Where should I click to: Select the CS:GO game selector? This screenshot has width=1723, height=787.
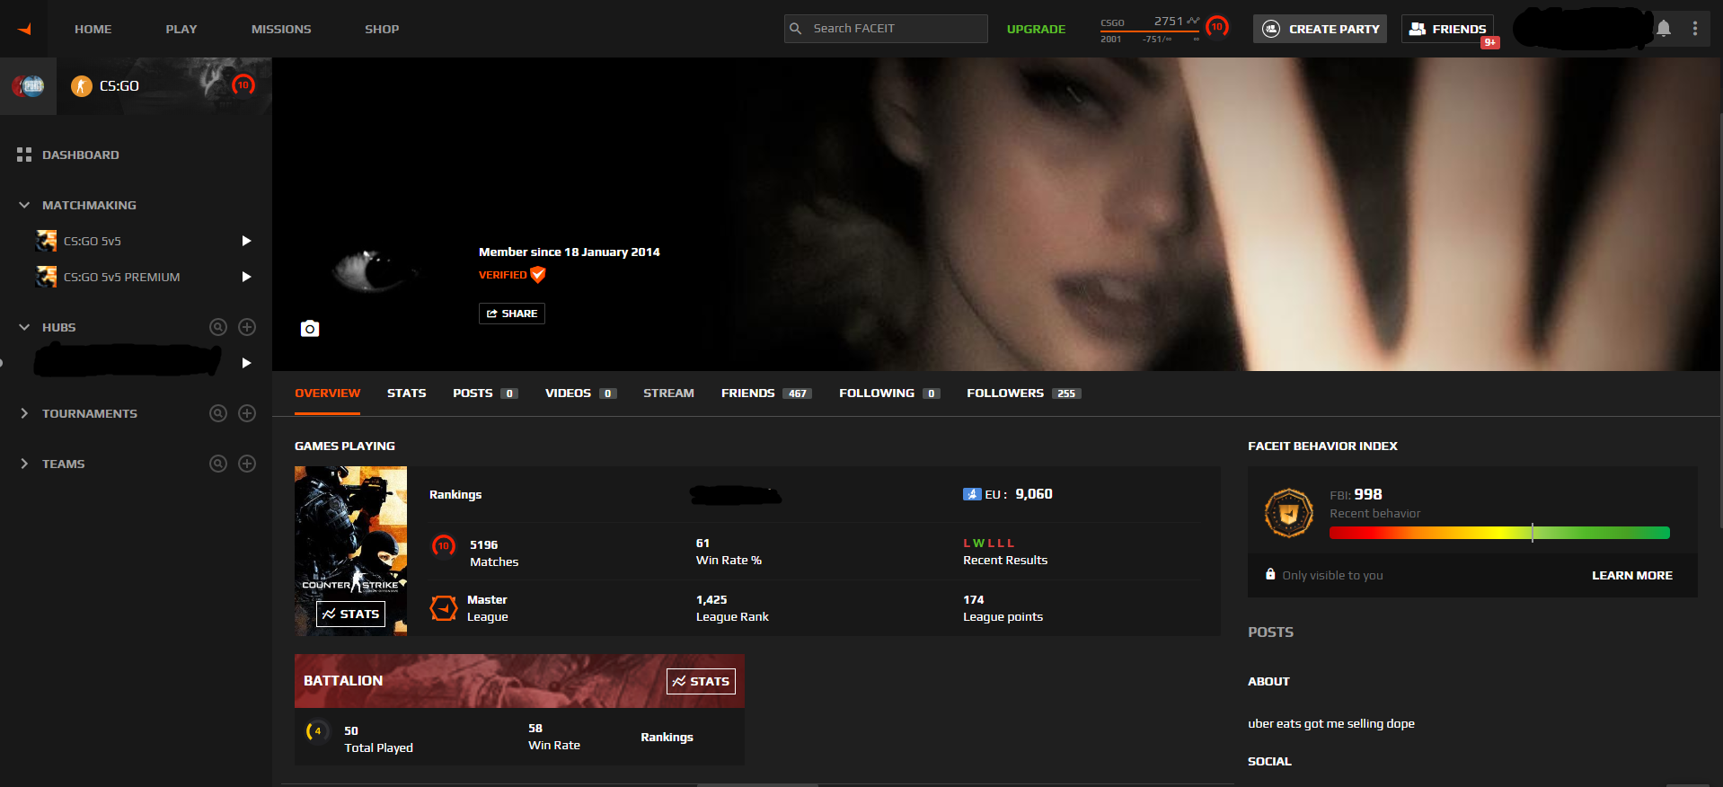163,86
